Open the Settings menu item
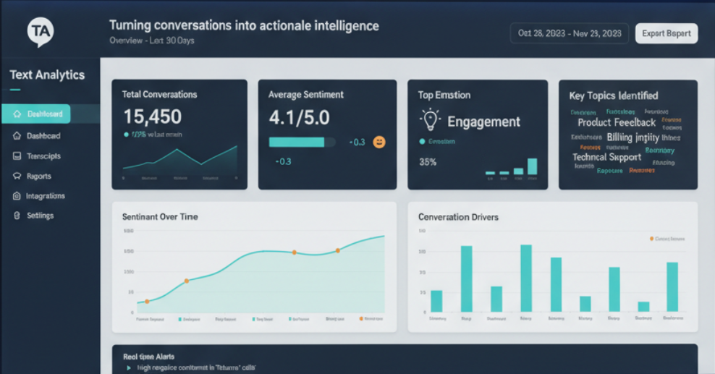The width and height of the screenshot is (715, 374). point(41,216)
